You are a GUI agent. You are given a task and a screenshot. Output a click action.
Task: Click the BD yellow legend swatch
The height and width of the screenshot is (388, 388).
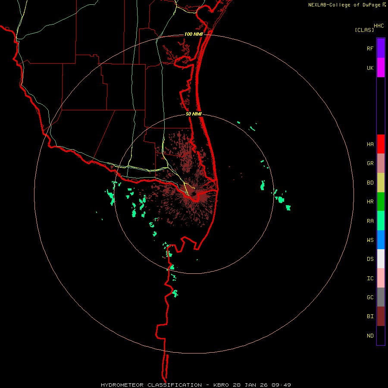click(x=381, y=183)
